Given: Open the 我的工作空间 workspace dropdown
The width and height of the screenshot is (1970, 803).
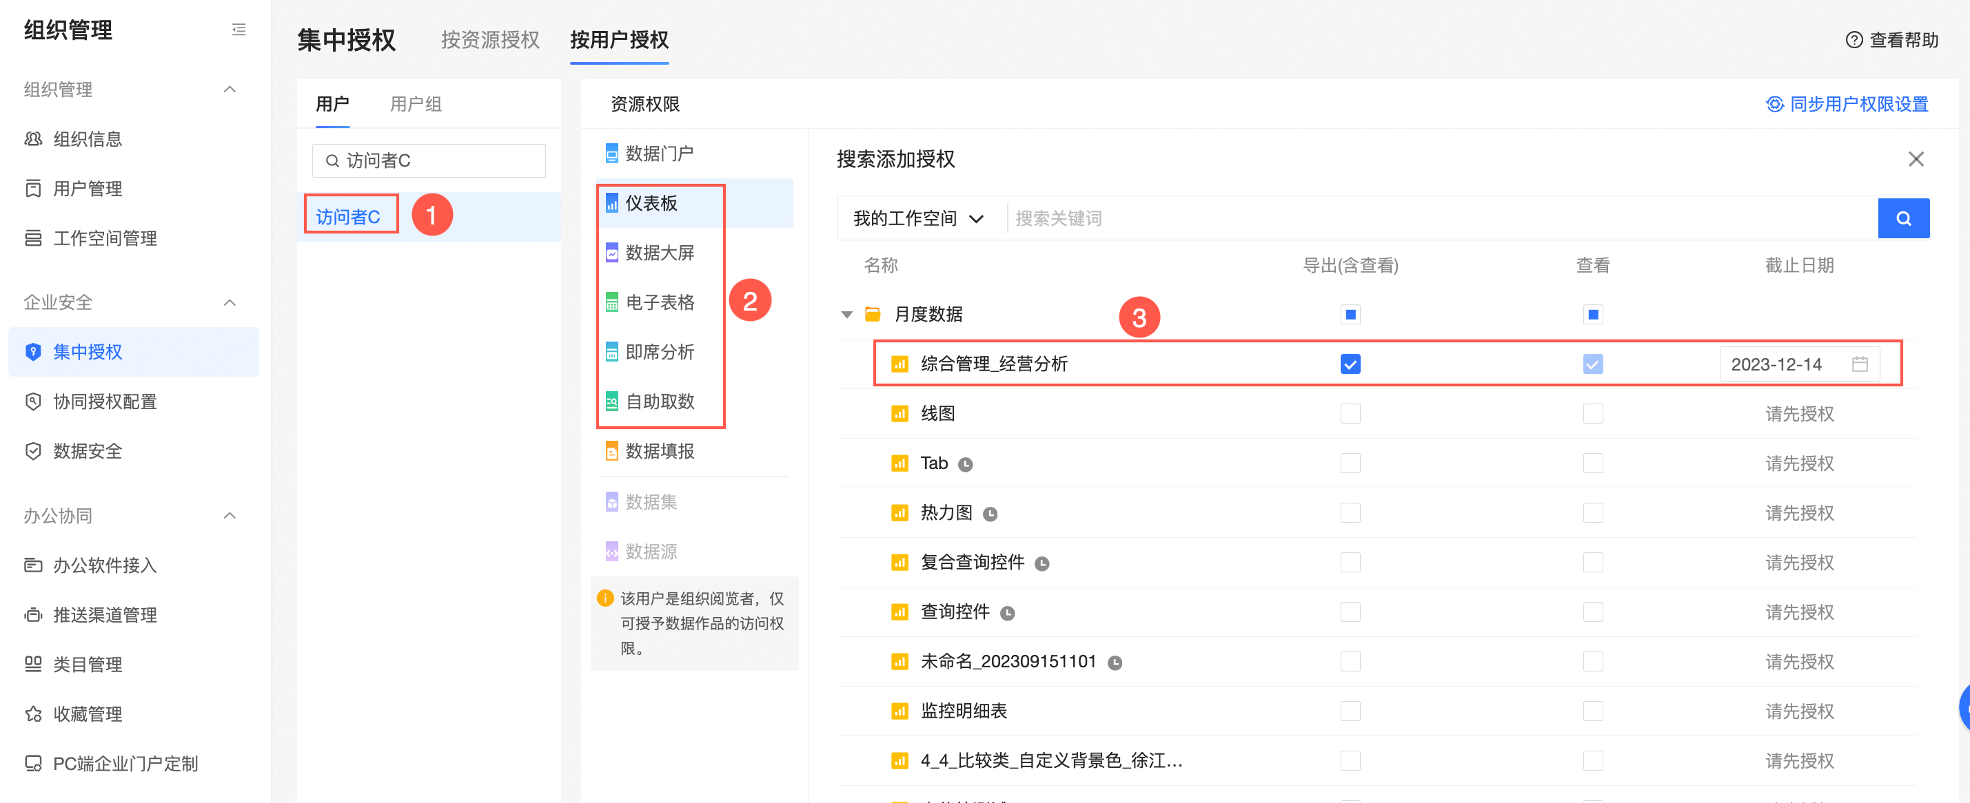Looking at the screenshot, I should (917, 218).
